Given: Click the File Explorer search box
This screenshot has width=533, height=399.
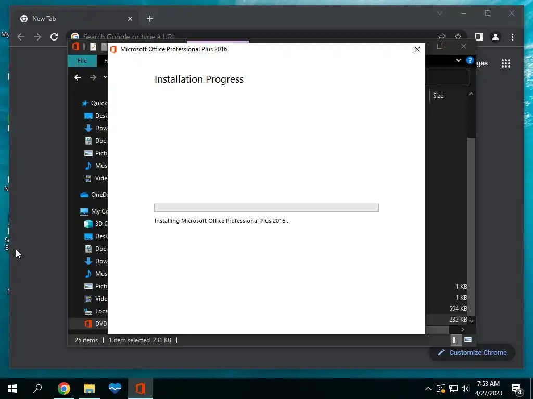Looking at the screenshot, I should point(447,78).
